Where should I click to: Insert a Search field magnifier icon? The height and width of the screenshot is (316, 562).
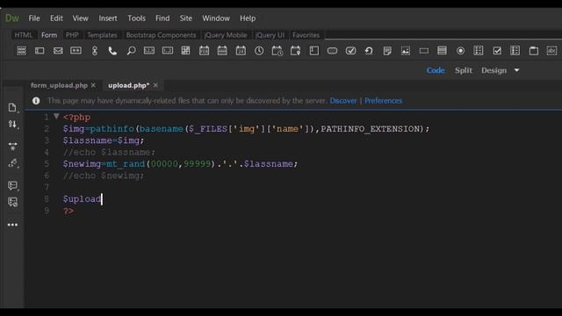click(x=131, y=51)
